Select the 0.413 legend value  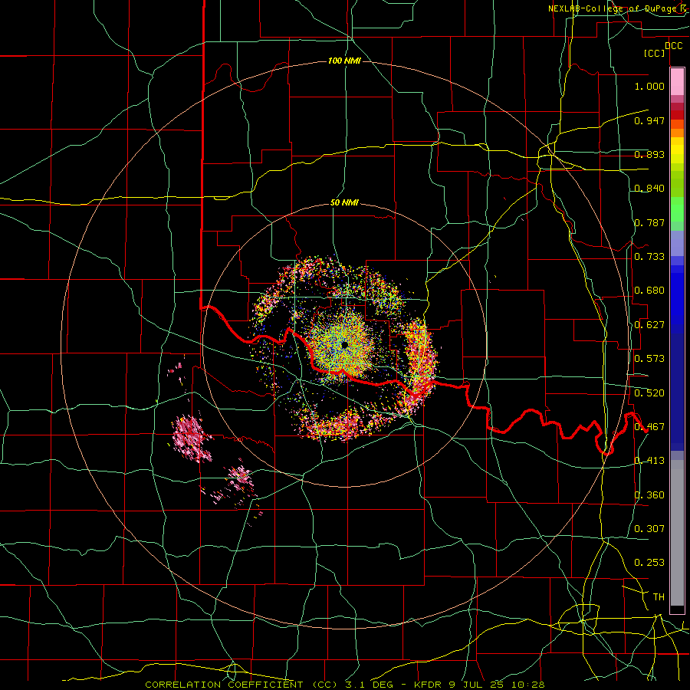pos(649,460)
